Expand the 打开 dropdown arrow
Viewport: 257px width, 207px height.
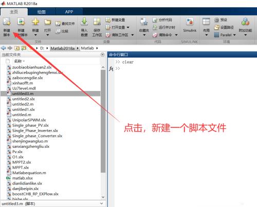(48, 35)
